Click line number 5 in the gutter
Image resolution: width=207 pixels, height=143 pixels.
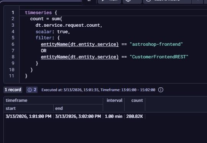point(13,38)
